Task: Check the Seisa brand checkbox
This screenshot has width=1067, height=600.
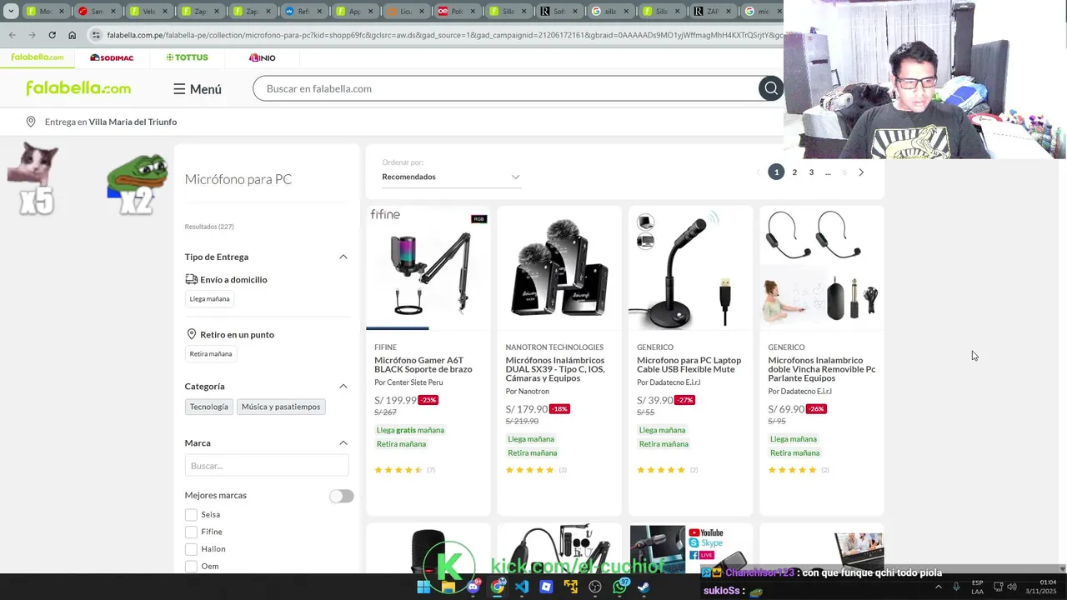Action: (191, 515)
